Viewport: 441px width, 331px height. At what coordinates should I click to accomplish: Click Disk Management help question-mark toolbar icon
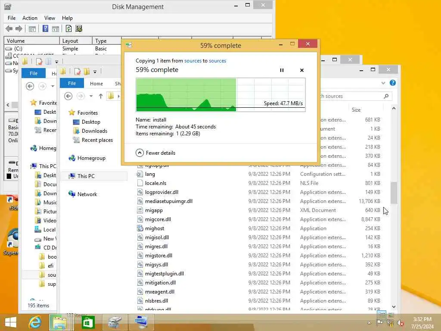[x=45, y=28]
